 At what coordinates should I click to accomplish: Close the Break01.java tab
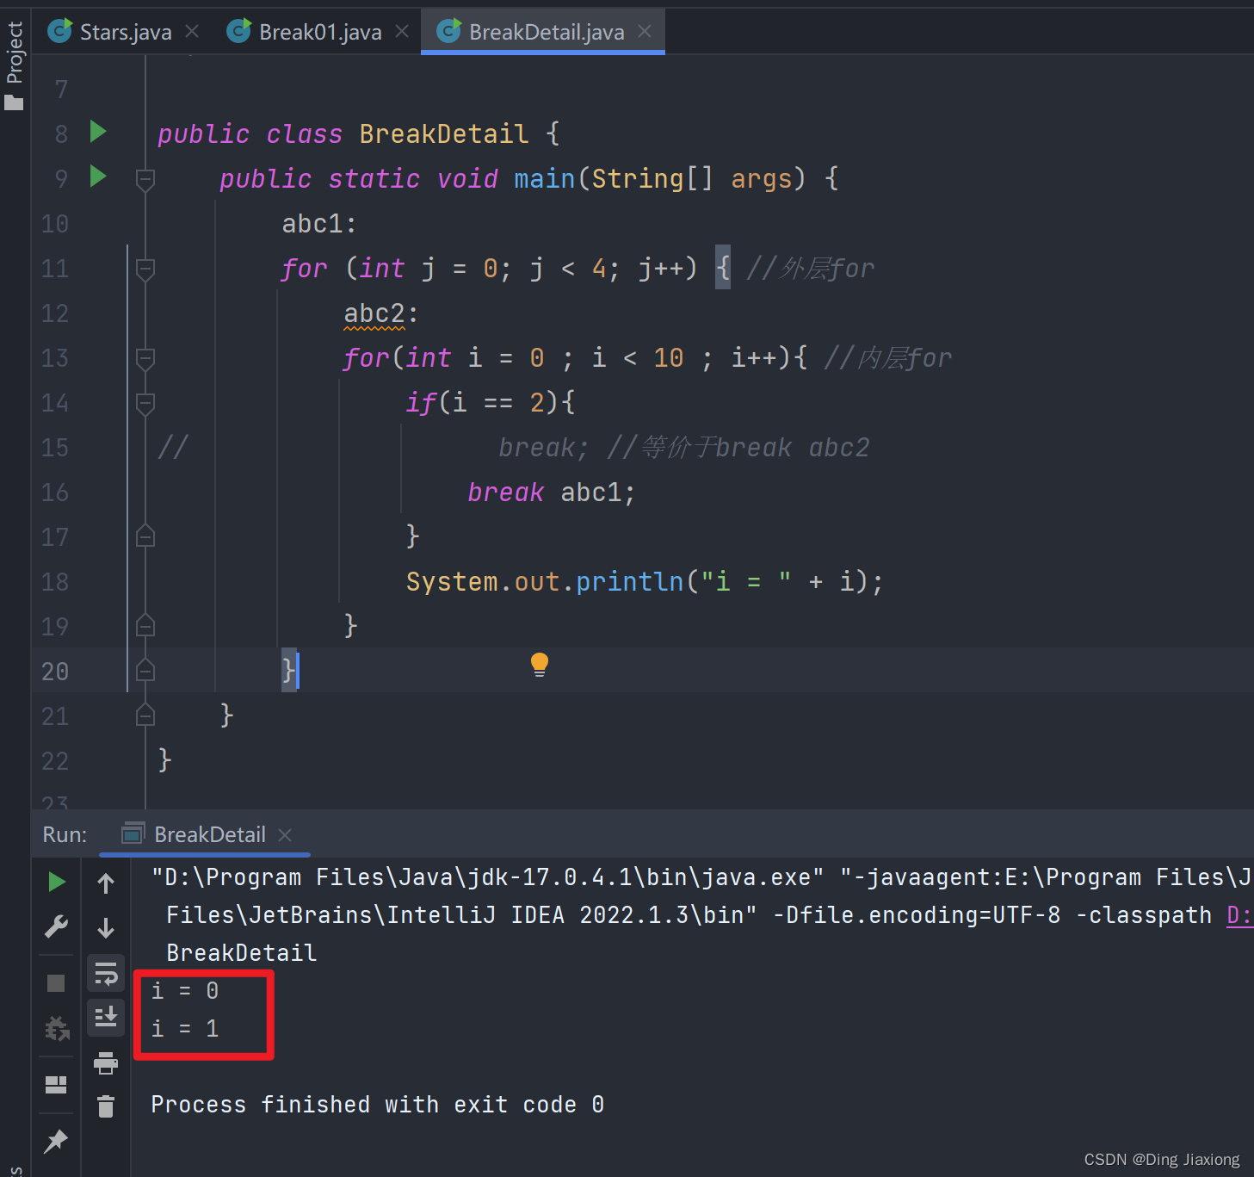coord(402,31)
